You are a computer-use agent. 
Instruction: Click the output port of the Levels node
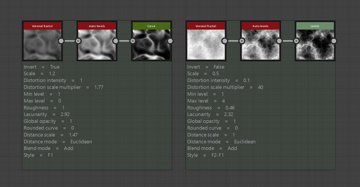[334, 41]
